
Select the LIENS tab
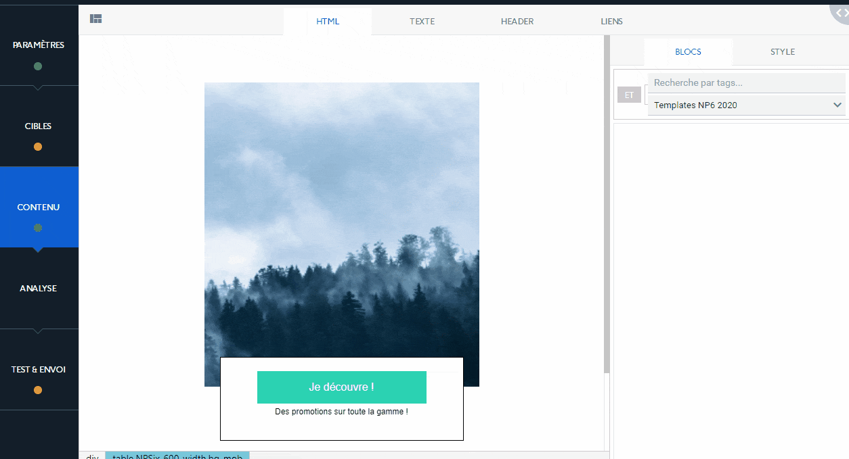tap(611, 22)
